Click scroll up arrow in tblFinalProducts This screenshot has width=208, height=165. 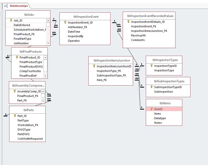(x=45, y=57)
